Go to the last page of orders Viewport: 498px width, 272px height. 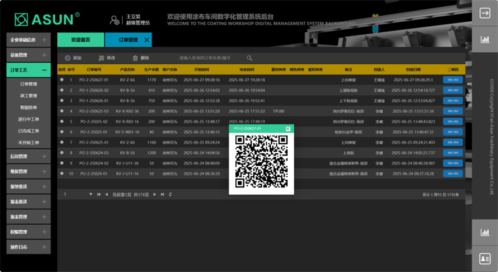[x=162, y=195]
